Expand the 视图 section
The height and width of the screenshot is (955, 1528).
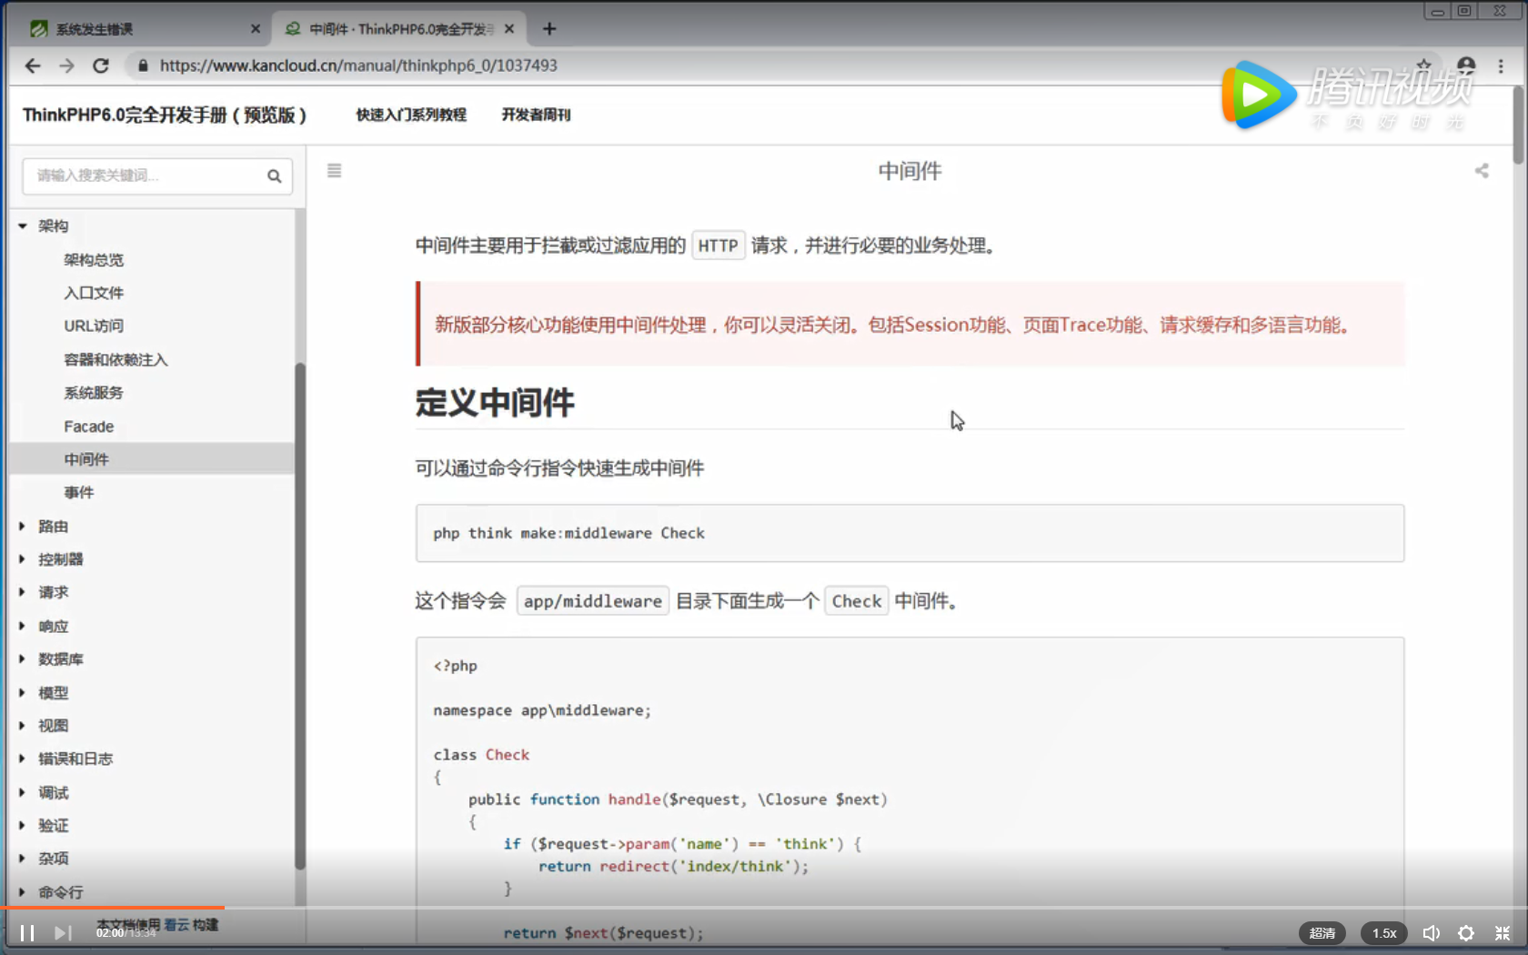22,725
